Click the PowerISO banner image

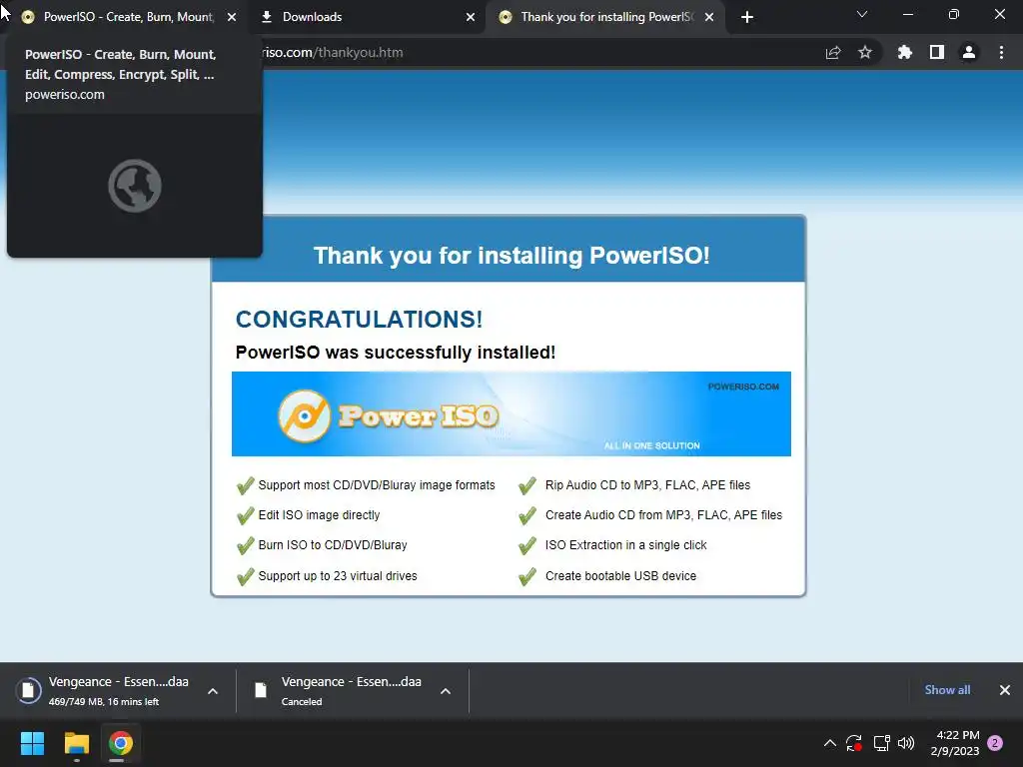point(511,413)
